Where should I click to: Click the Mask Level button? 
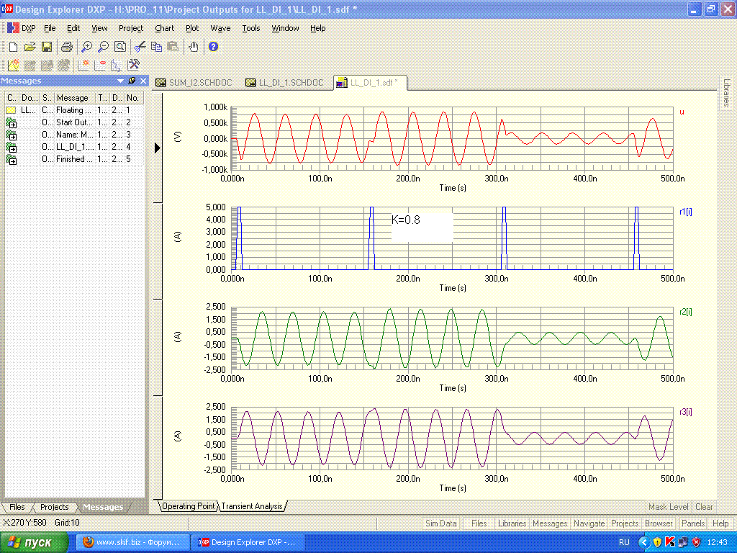pos(668,507)
